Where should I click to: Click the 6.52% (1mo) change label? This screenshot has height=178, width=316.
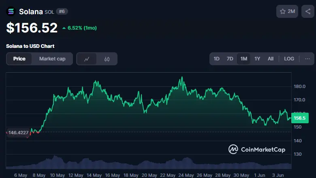click(79, 28)
